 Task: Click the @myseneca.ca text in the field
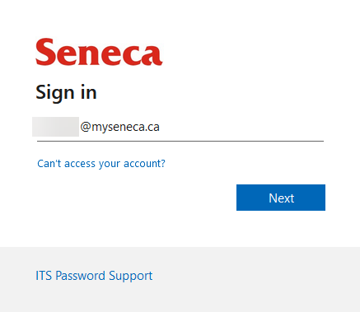120,127
